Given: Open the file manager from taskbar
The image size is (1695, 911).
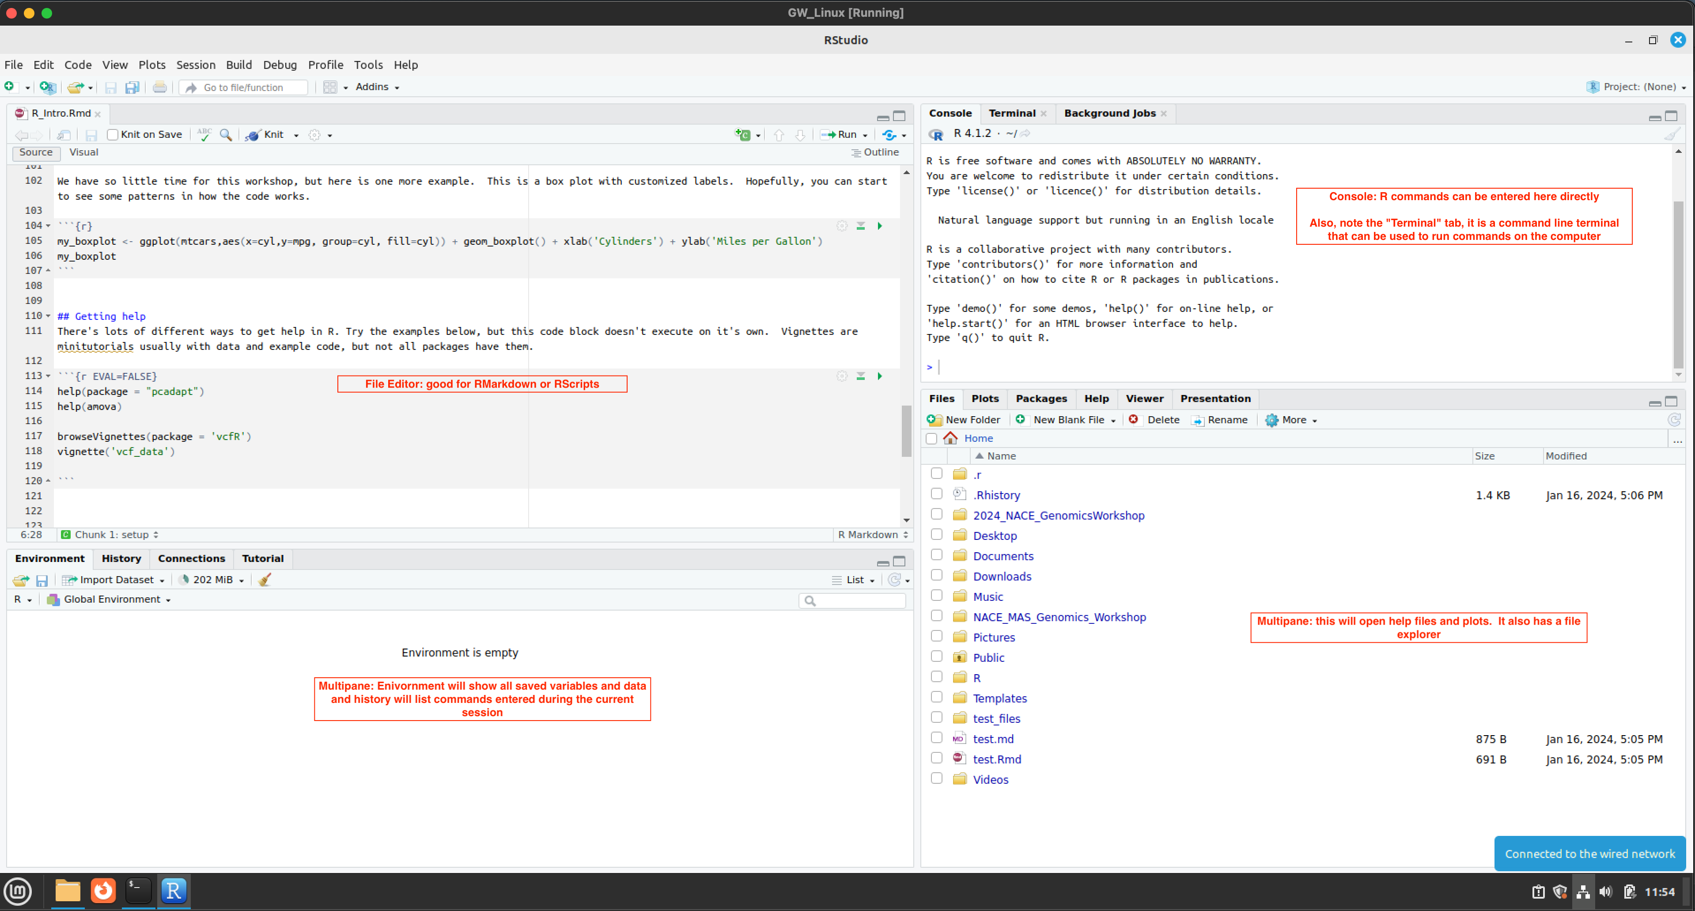Looking at the screenshot, I should [x=67, y=891].
